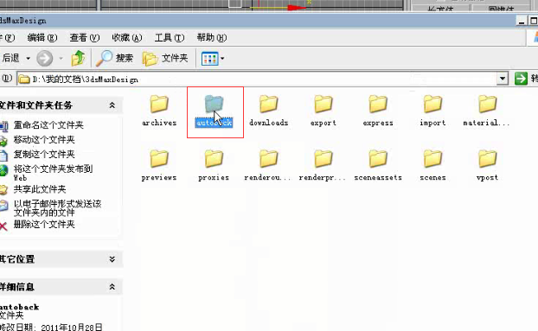
Task: Collapse the 详细信息 panel
Action: click(112, 287)
